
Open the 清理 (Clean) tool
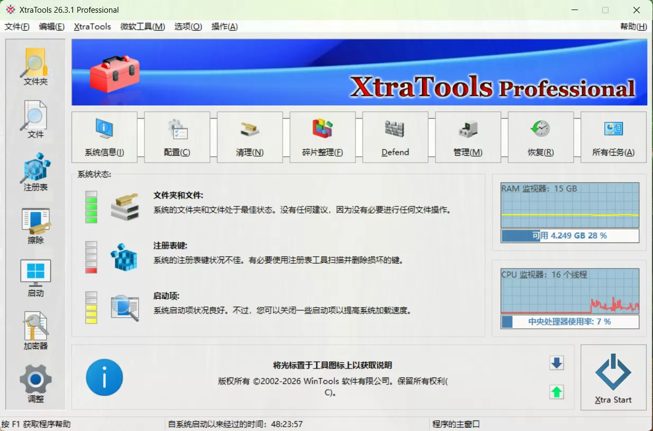[249, 137]
